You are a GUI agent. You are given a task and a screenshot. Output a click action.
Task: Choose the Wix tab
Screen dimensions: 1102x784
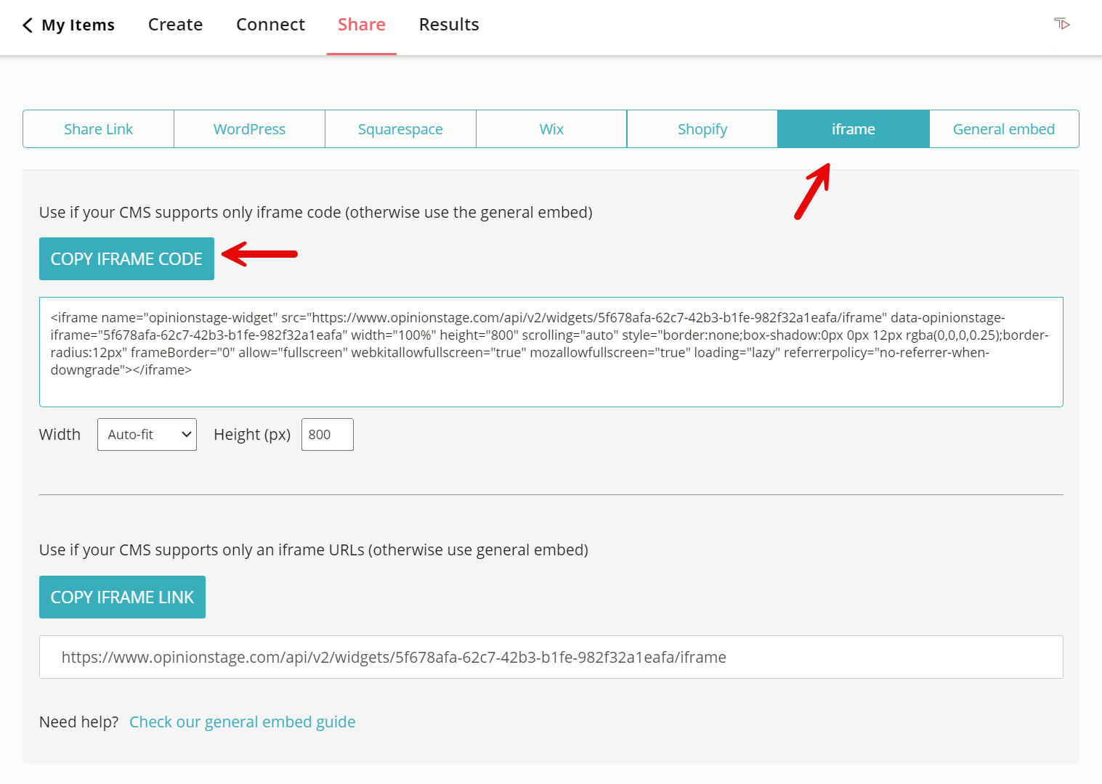point(551,129)
